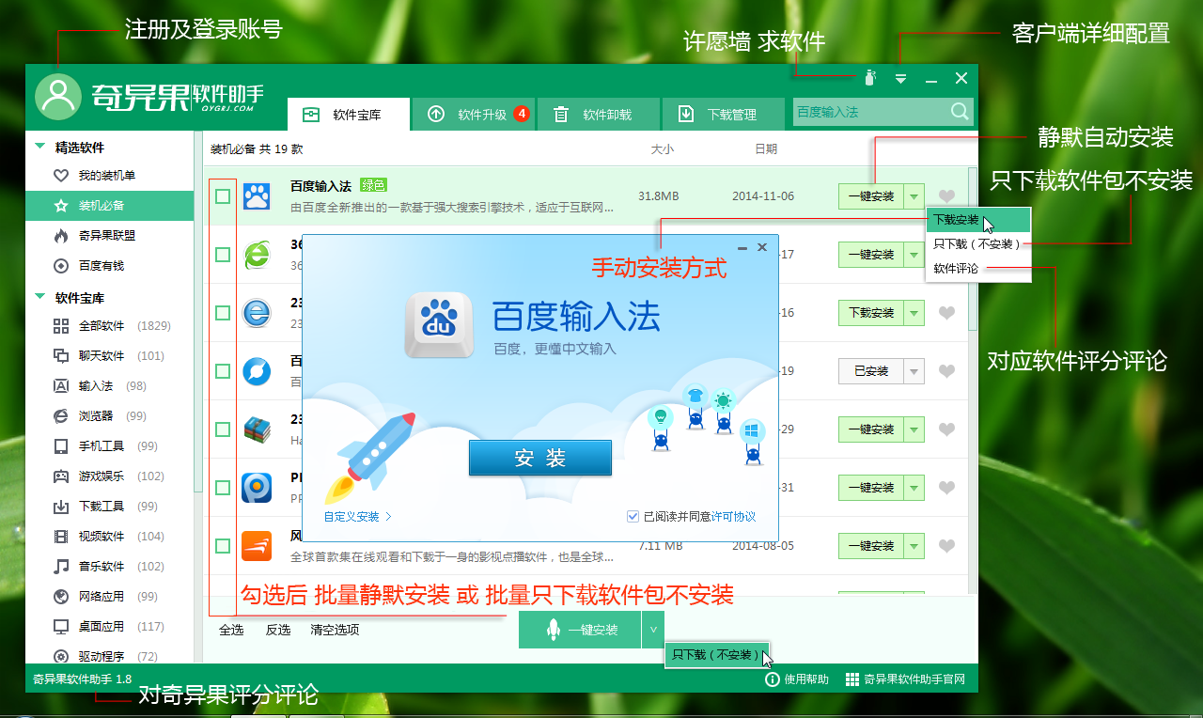Tick the checkbox in the 7.11 MB row
Screen dimensions: 1203x718
223,546
